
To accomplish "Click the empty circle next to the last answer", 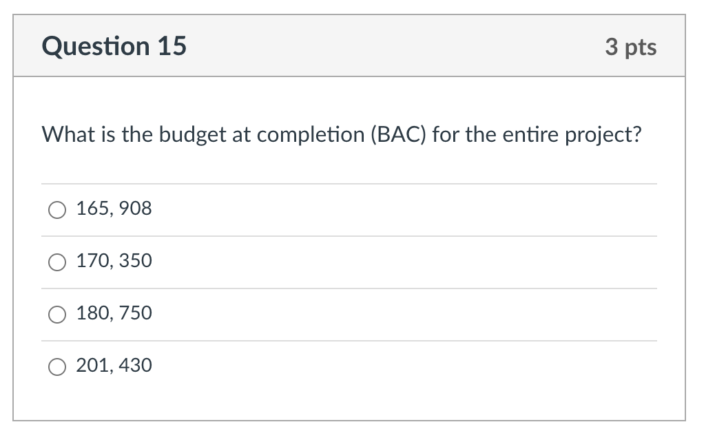I will click(58, 366).
